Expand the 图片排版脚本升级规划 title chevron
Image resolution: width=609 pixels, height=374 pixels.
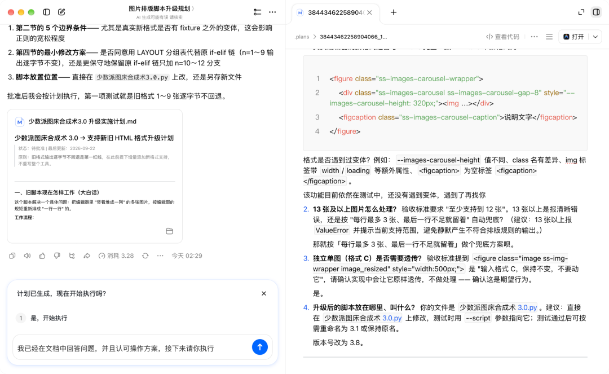click(x=193, y=8)
